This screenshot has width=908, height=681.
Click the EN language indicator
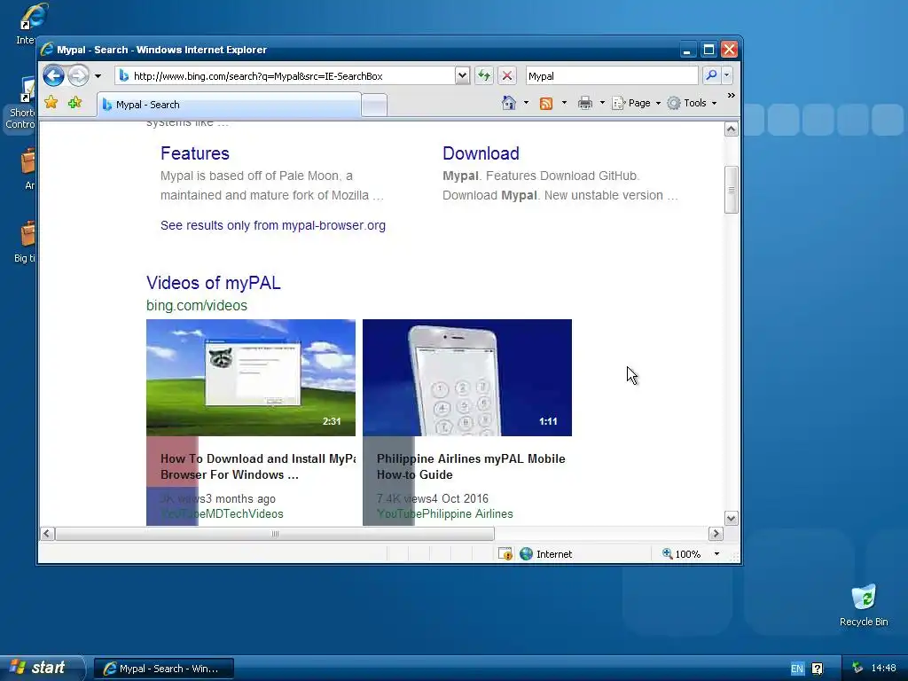point(797,669)
